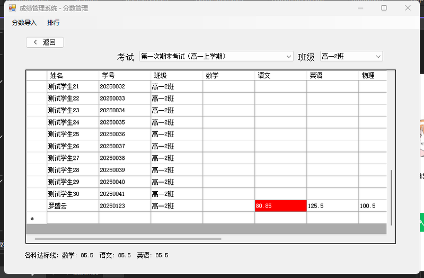Click the 英语 column header
Viewport: 424px width, 278px height.
[x=333, y=75]
